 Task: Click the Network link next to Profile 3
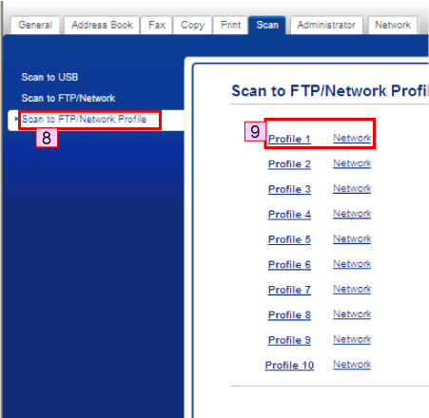pos(352,188)
